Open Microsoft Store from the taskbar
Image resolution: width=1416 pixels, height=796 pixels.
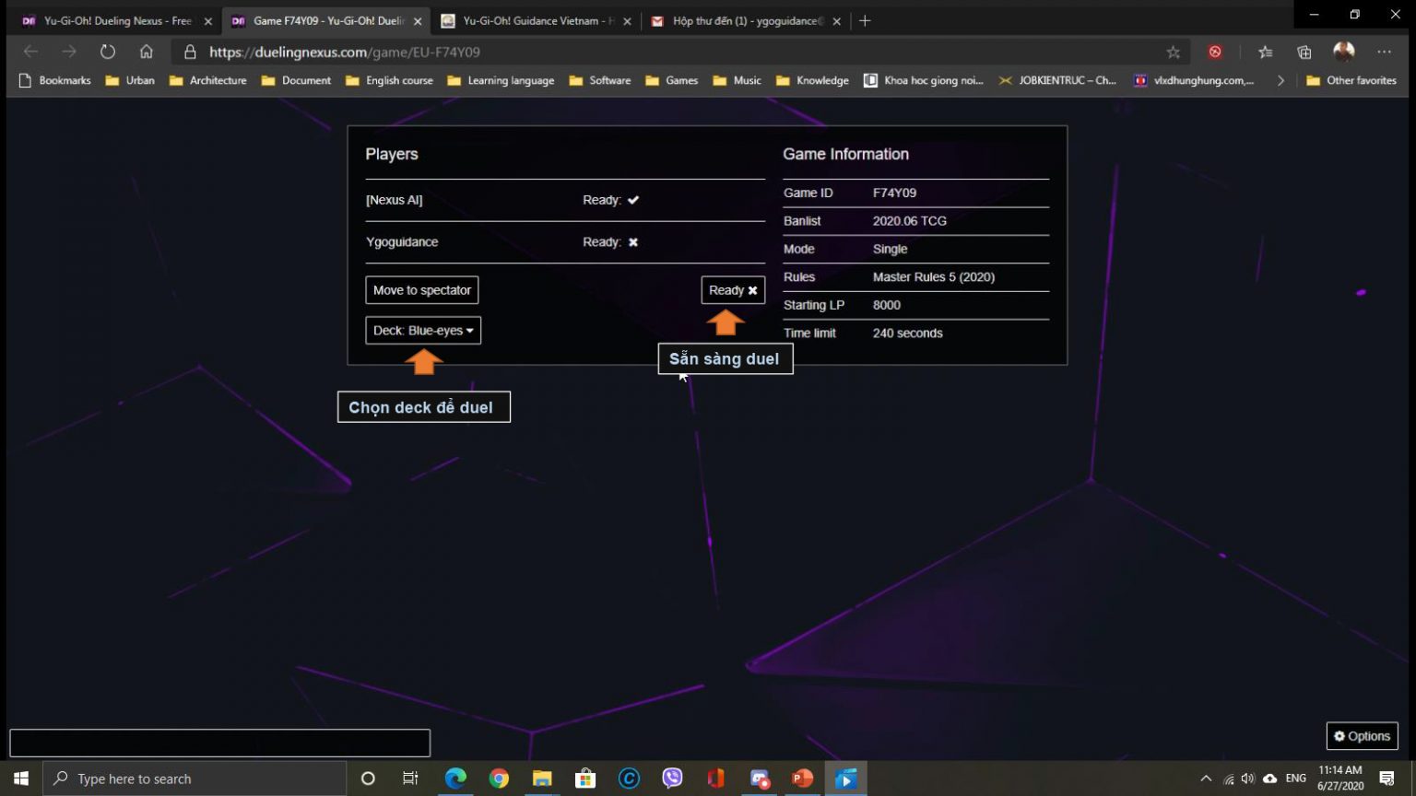coord(584,778)
